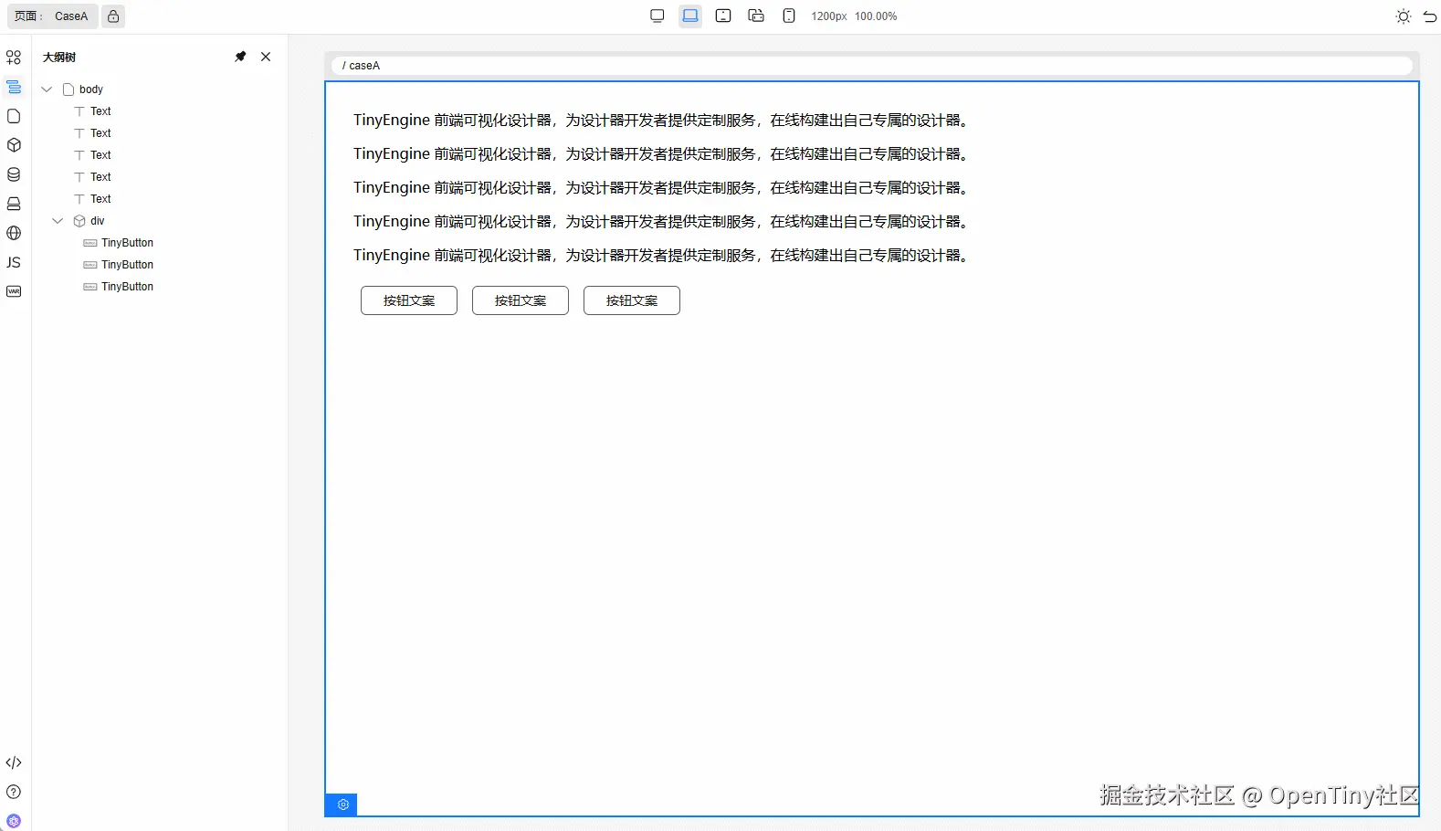1441x831 pixels.
Task: Click the third 按钮文案 button on canvas
Action: 632,300
